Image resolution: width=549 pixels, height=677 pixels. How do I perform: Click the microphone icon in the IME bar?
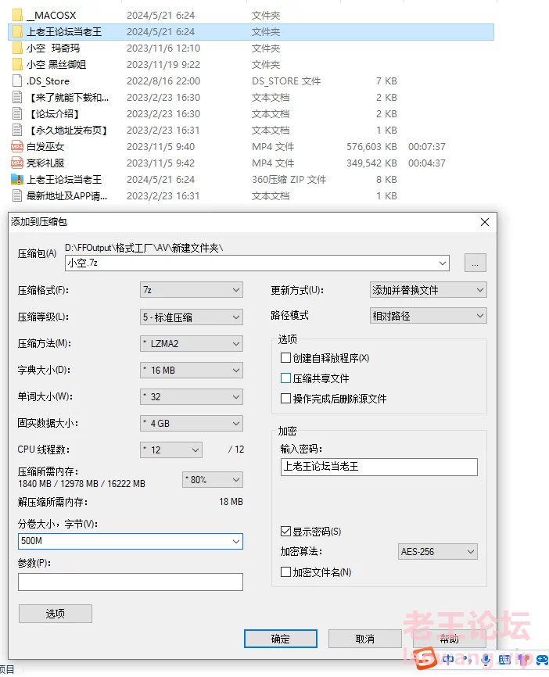(486, 661)
